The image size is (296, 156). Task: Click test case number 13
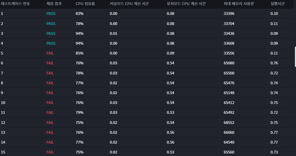(x=3, y=133)
